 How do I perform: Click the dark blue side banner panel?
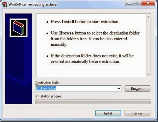coord(19,59)
